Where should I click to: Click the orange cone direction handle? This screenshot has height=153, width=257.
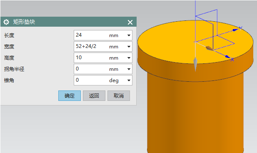[x=210, y=48]
